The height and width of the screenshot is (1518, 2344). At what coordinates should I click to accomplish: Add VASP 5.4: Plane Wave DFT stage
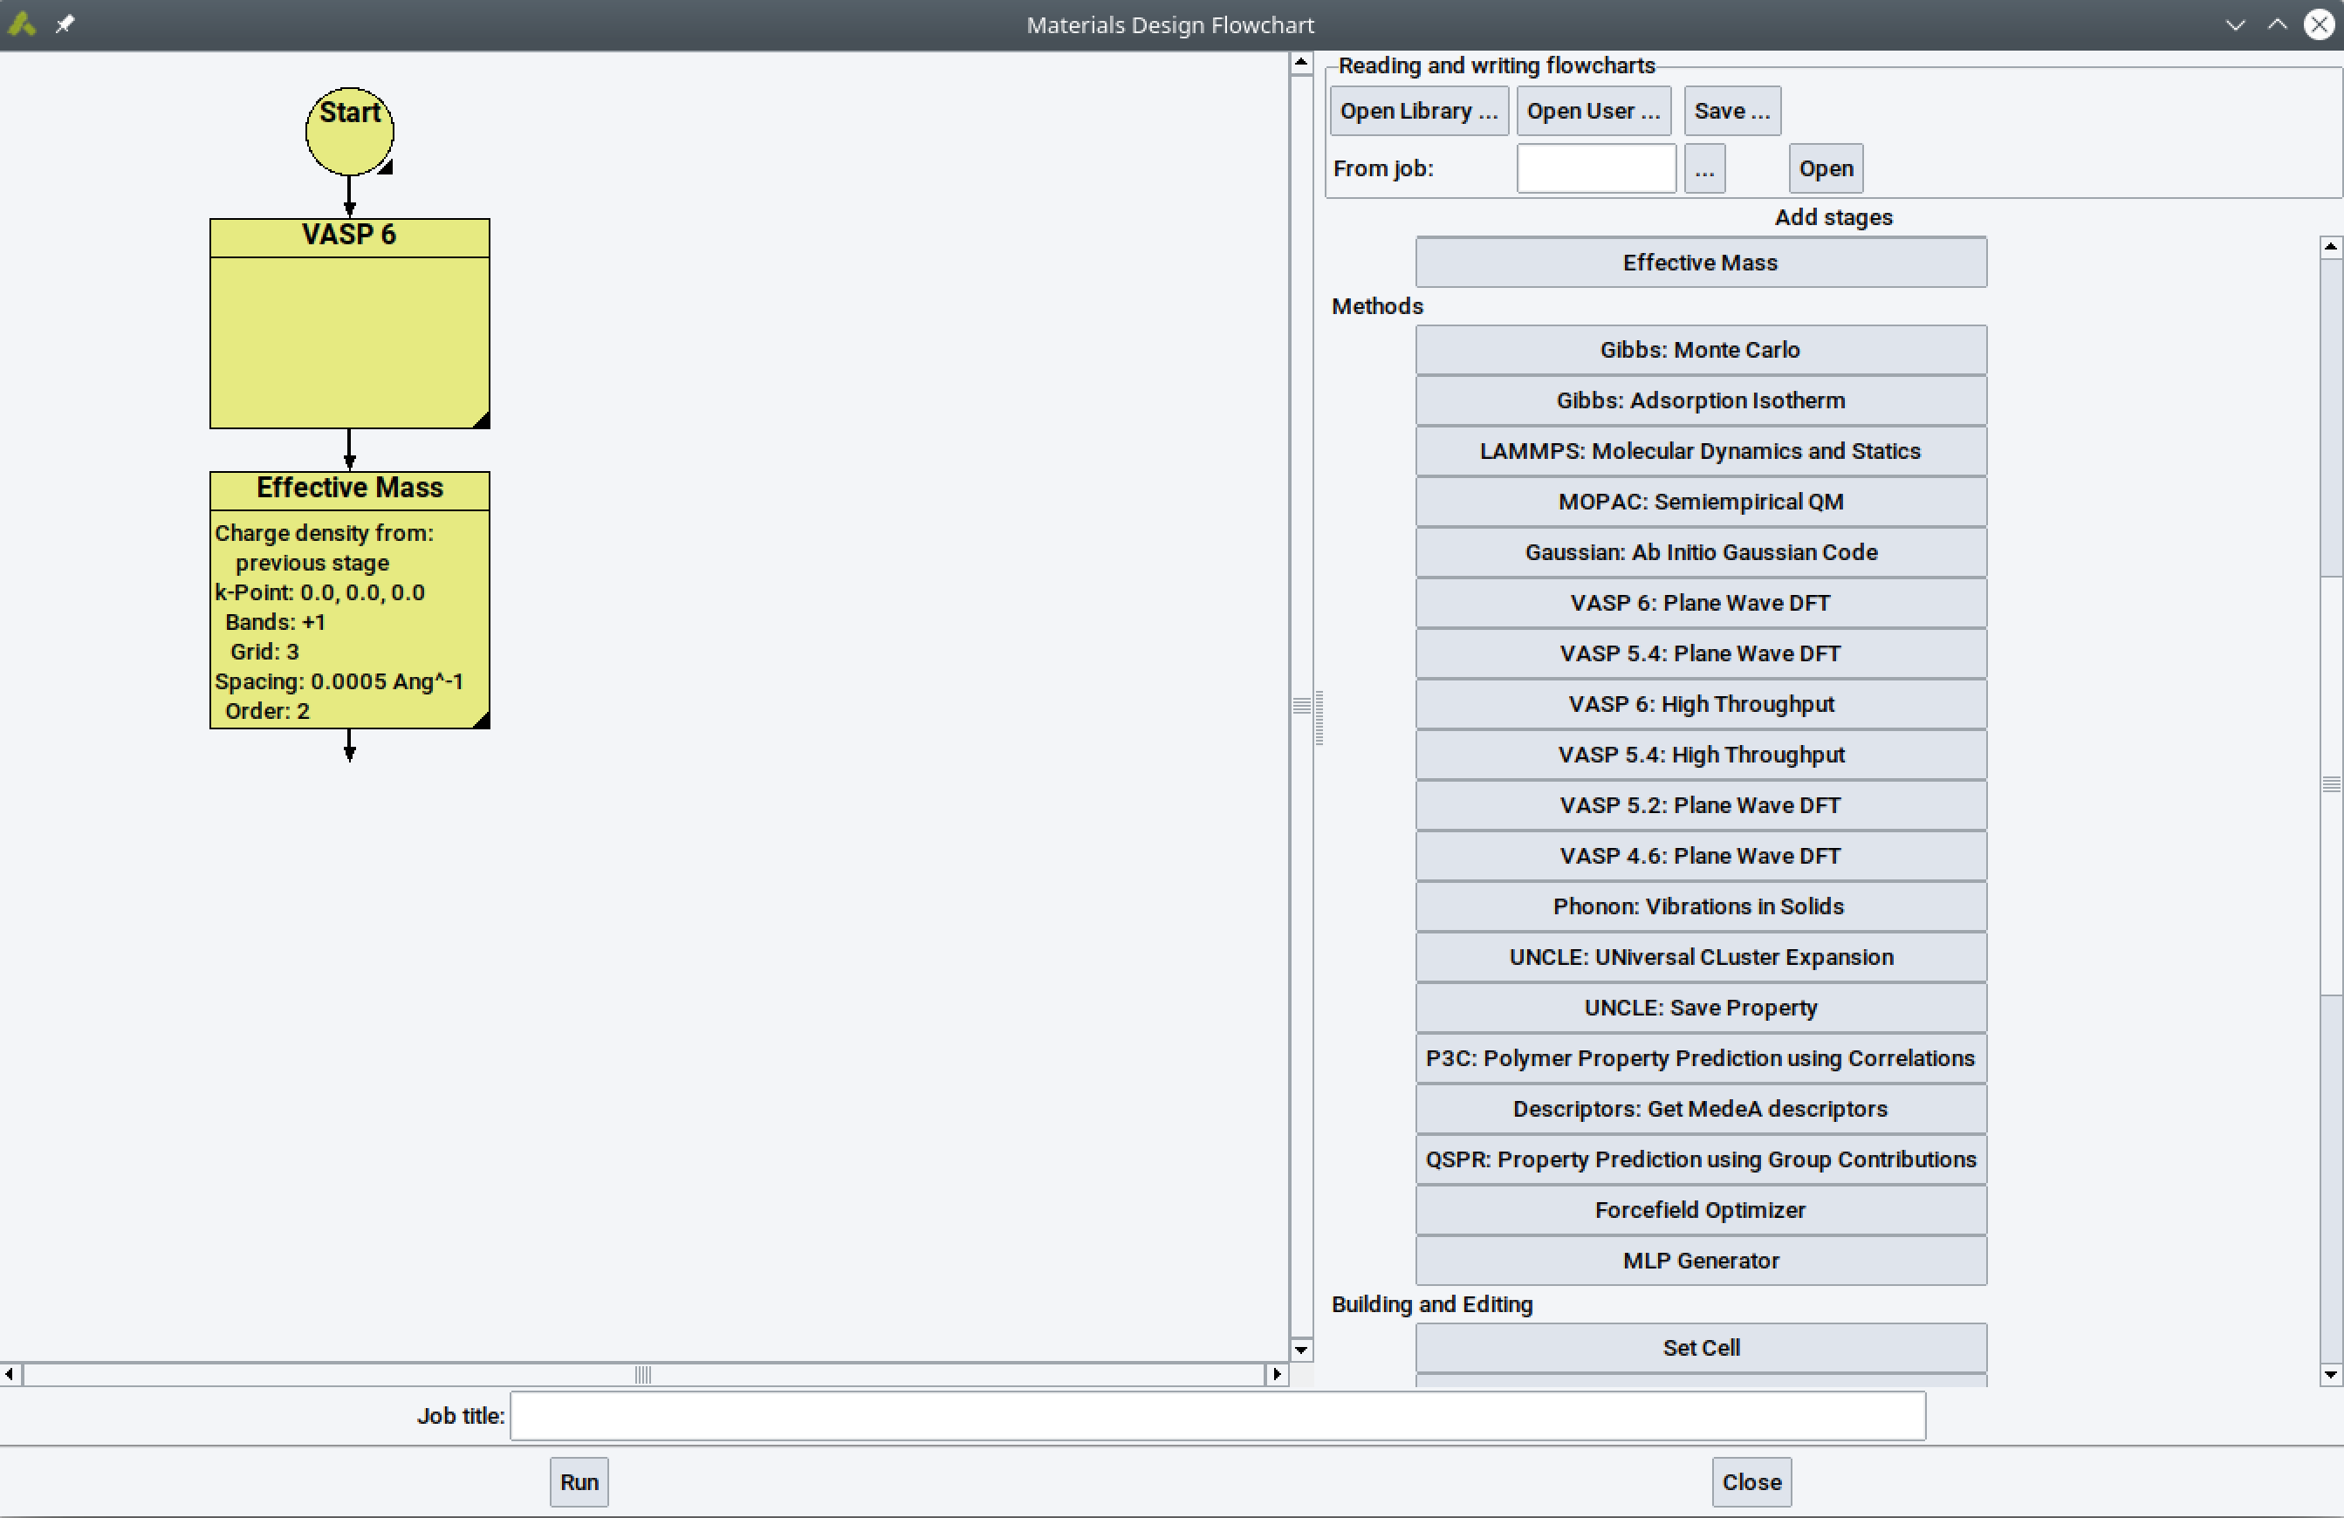pyautogui.click(x=1700, y=653)
